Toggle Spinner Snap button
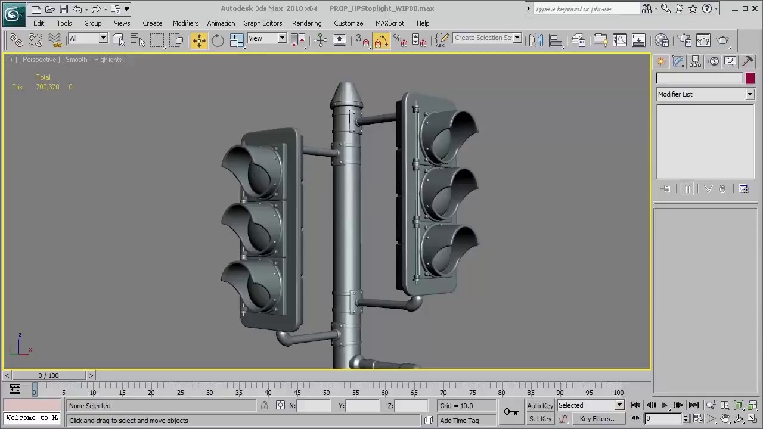This screenshot has width=763, height=429. click(420, 41)
